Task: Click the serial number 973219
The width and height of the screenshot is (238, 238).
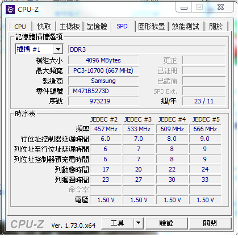Action: [103, 101]
